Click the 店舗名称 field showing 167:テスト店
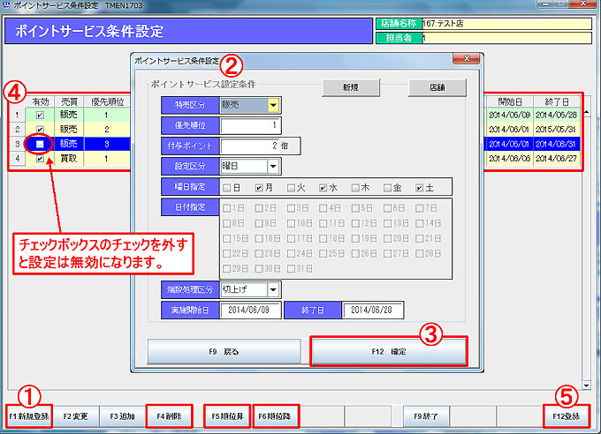 (x=506, y=23)
